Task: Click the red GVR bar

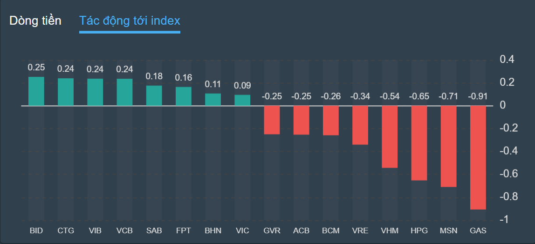Action: click(272, 120)
